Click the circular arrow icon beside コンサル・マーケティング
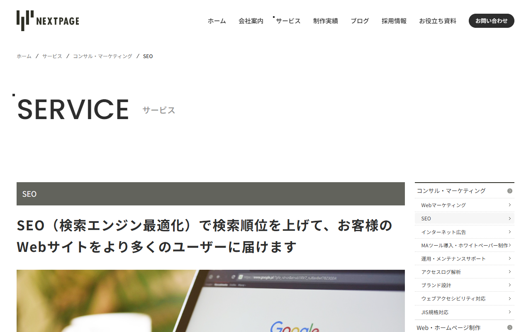The image size is (531, 332). pyautogui.click(x=509, y=190)
